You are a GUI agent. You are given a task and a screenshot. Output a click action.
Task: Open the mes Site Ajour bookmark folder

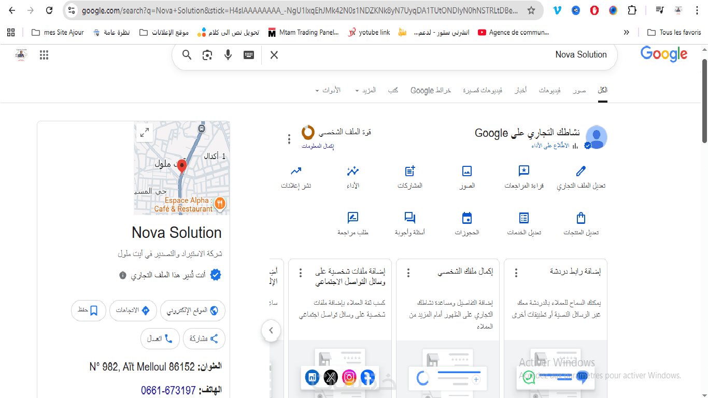point(58,32)
